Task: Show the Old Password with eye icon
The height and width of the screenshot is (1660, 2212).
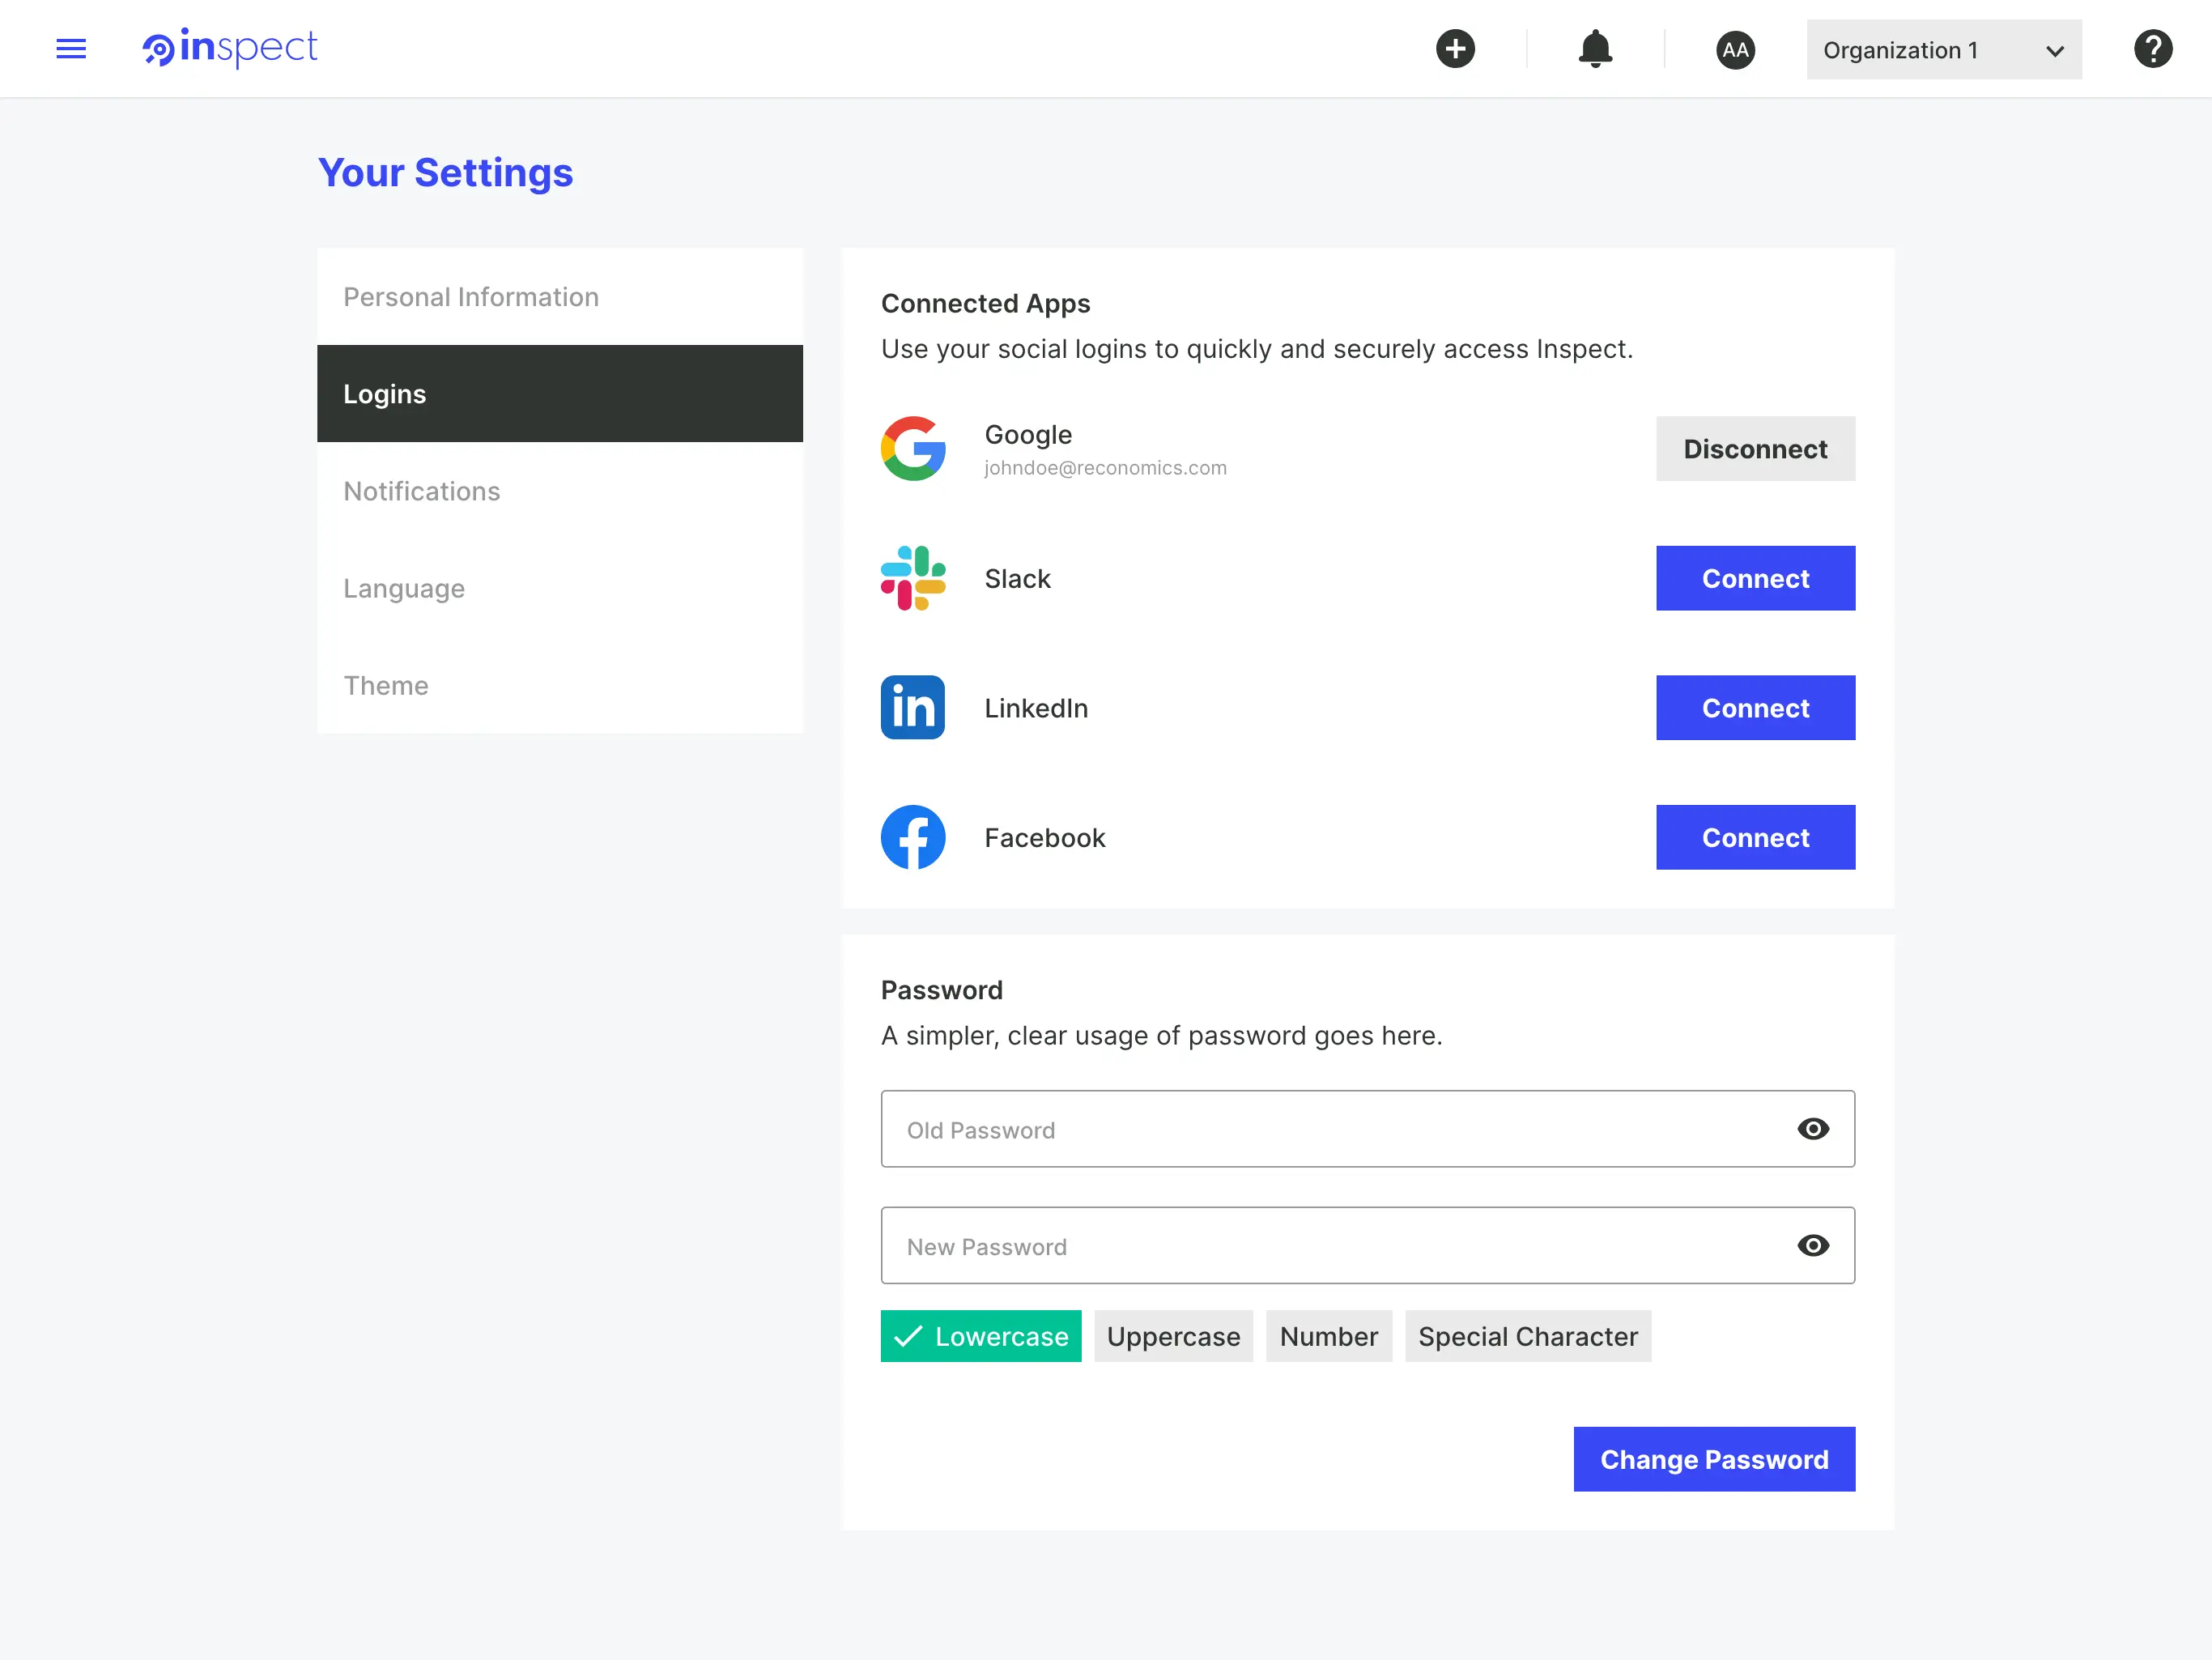Action: point(1812,1129)
